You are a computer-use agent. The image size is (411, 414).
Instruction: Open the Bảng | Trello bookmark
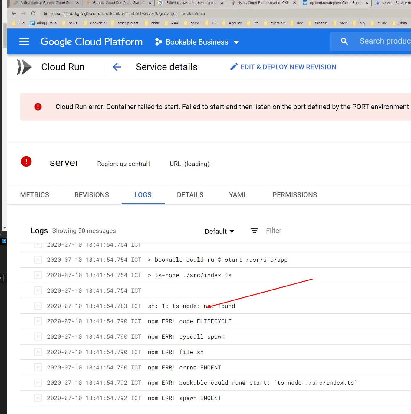point(43,23)
